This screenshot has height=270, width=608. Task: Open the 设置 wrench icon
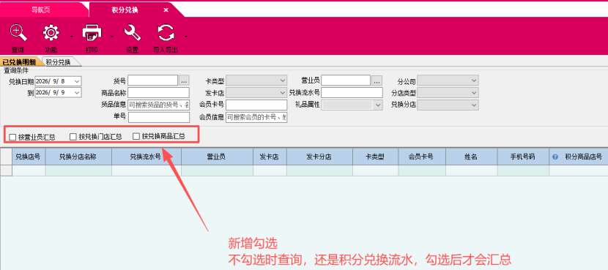click(x=132, y=32)
